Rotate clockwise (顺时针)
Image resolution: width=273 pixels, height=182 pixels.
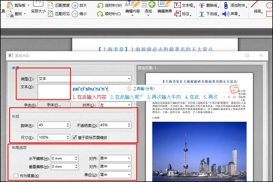click(x=109, y=14)
